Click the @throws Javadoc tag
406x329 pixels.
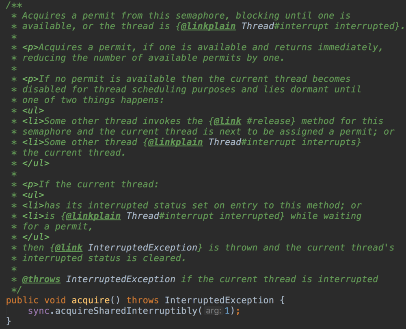[41, 279]
